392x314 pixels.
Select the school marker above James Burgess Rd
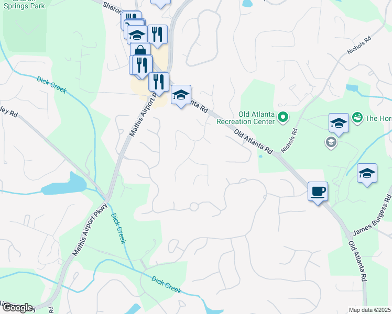click(x=367, y=173)
